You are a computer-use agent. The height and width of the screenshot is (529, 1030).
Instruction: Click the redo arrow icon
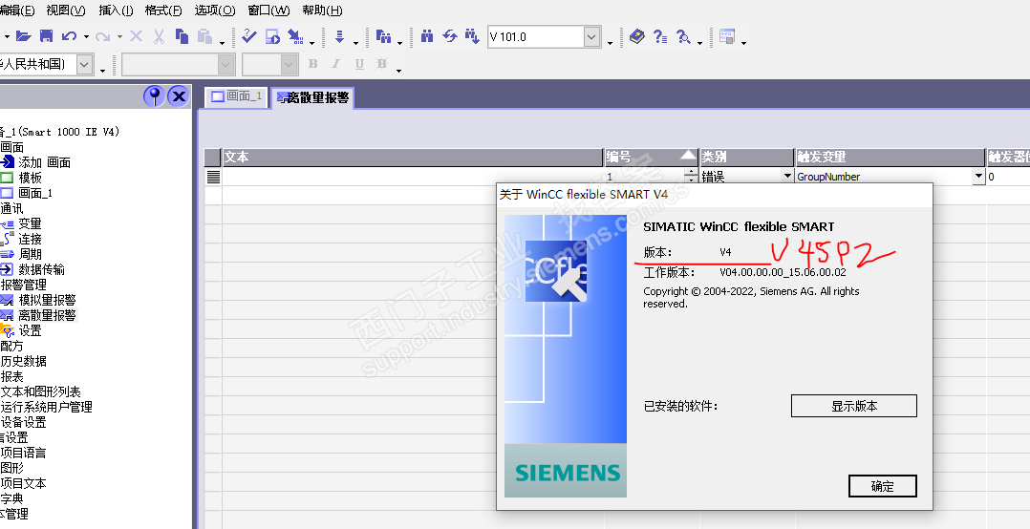pyautogui.click(x=102, y=36)
